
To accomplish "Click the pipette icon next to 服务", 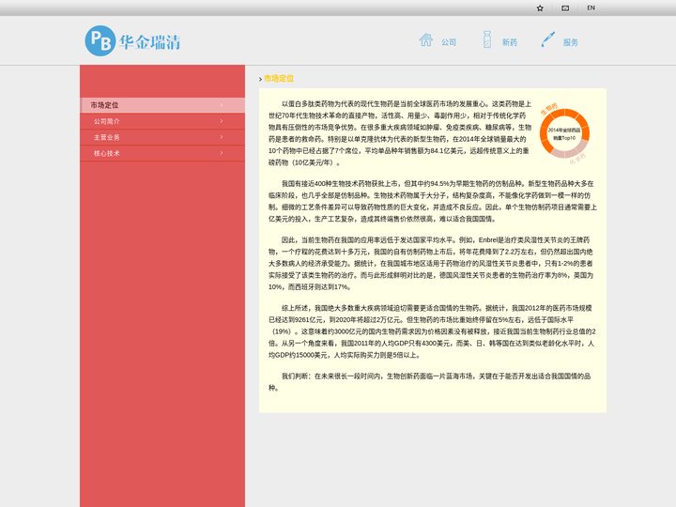I will [547, 39].
